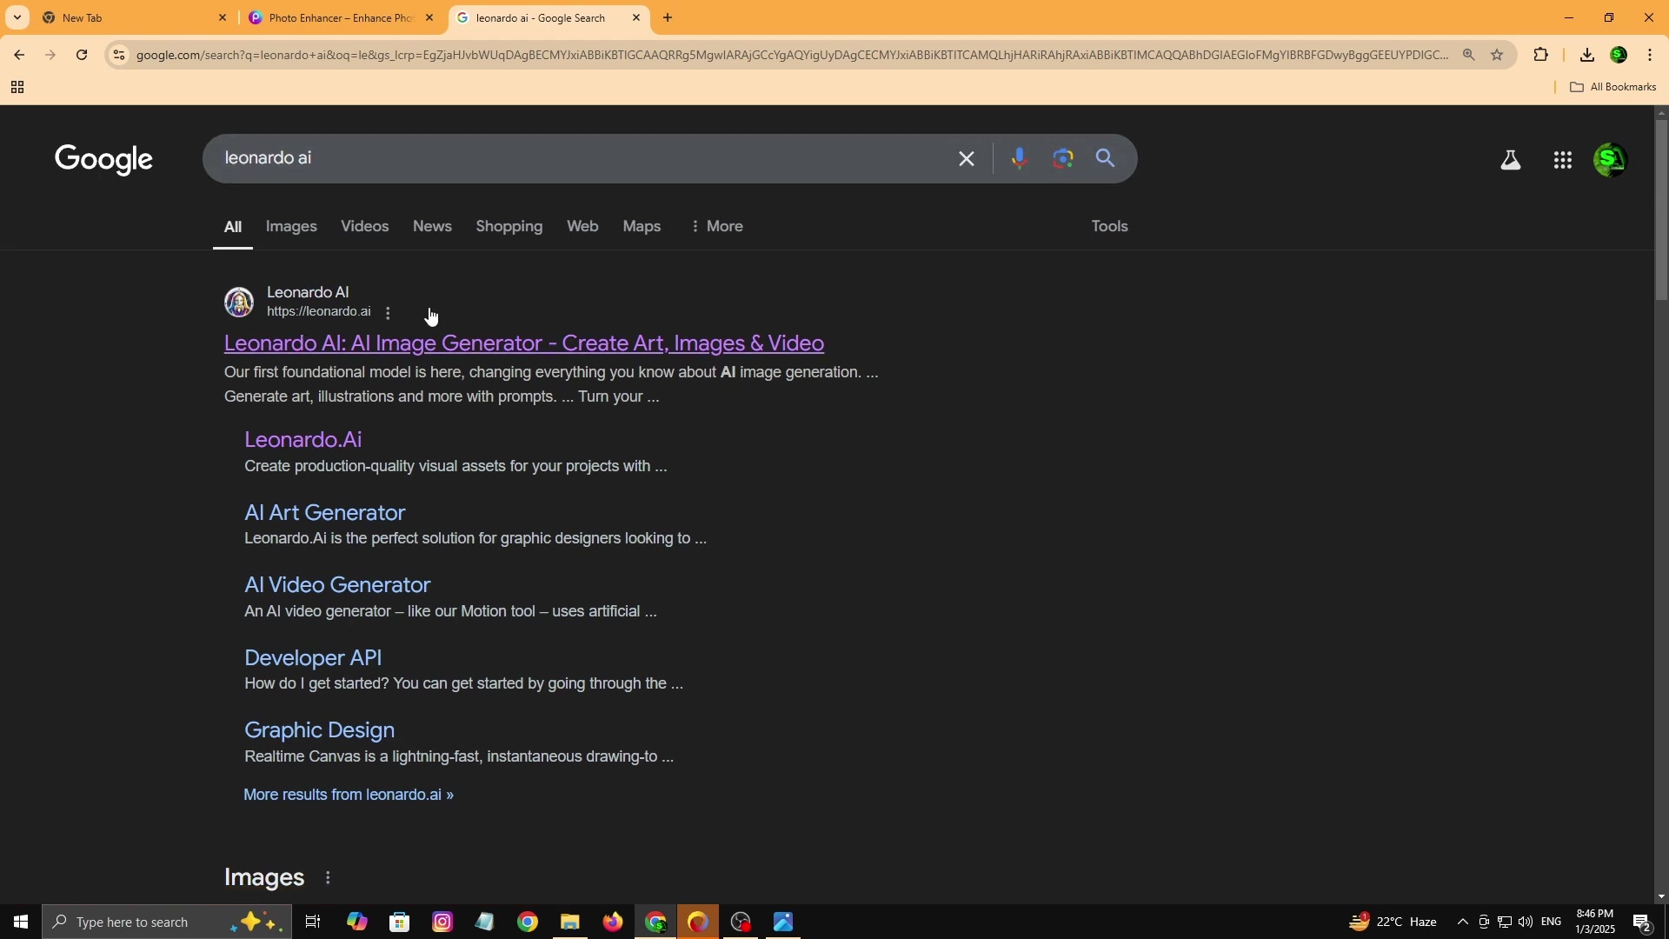Close the Photo Enhancer tab
Viewport: 1669px width, 939px height.
pos(429,17)
